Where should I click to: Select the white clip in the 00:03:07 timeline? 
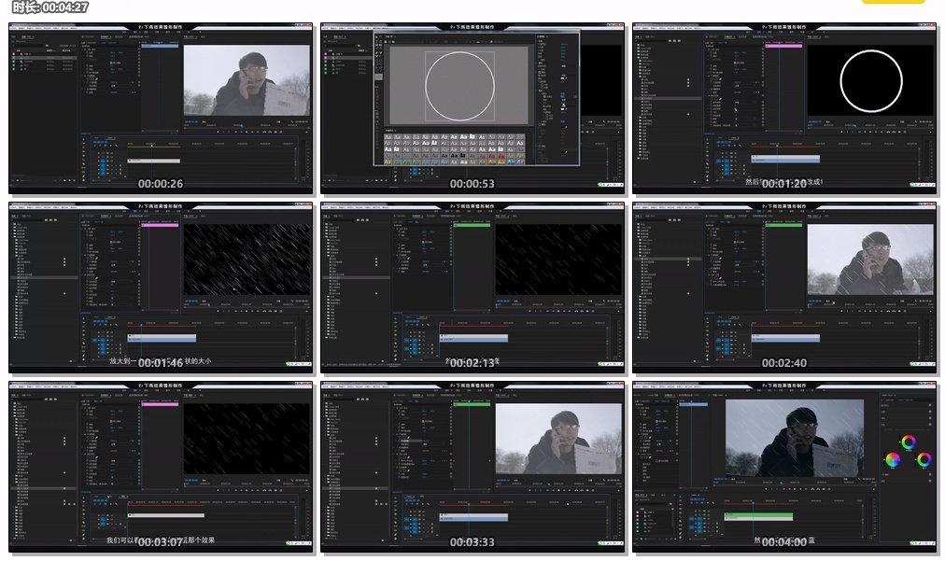(165, 515)
